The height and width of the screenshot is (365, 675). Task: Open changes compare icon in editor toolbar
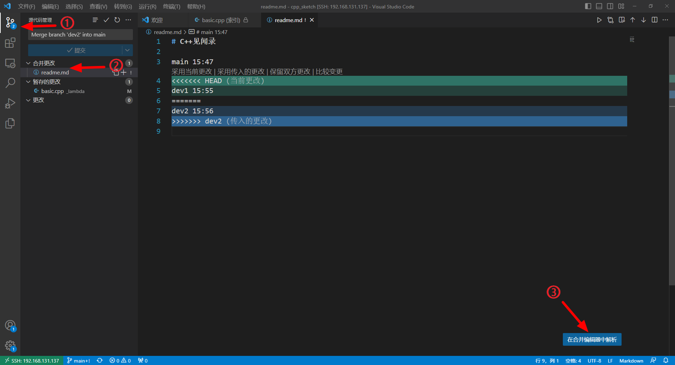[610, 20]
